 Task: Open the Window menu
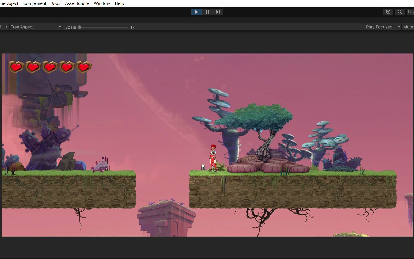point(102,3)
